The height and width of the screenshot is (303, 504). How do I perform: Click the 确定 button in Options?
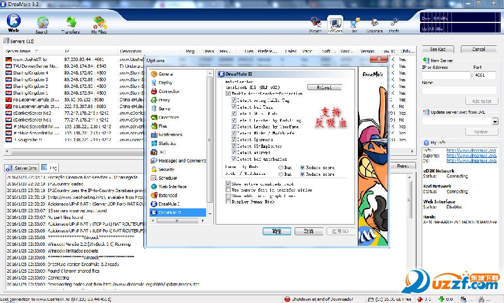[277, 231]
